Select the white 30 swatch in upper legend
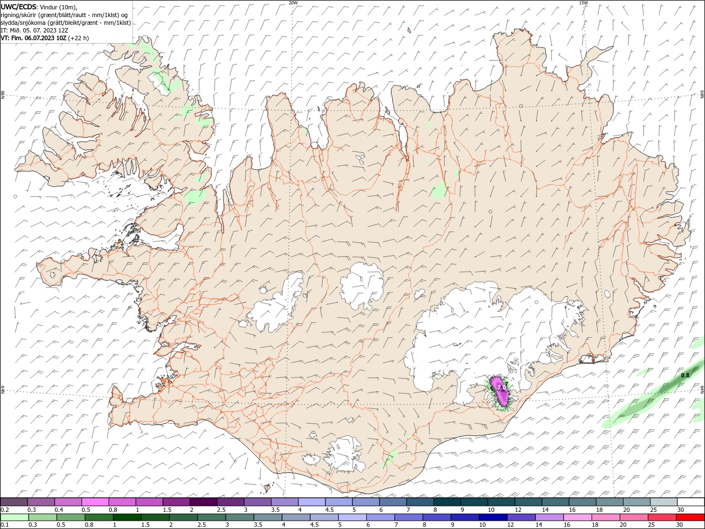705x529 pixels. 691,502
